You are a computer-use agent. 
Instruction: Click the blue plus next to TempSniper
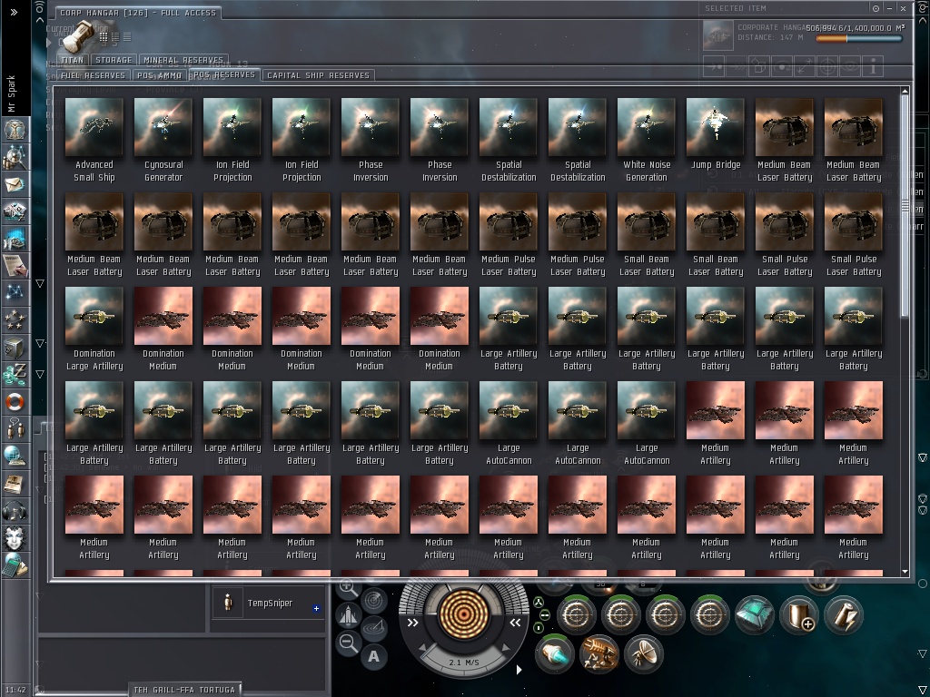316,608
